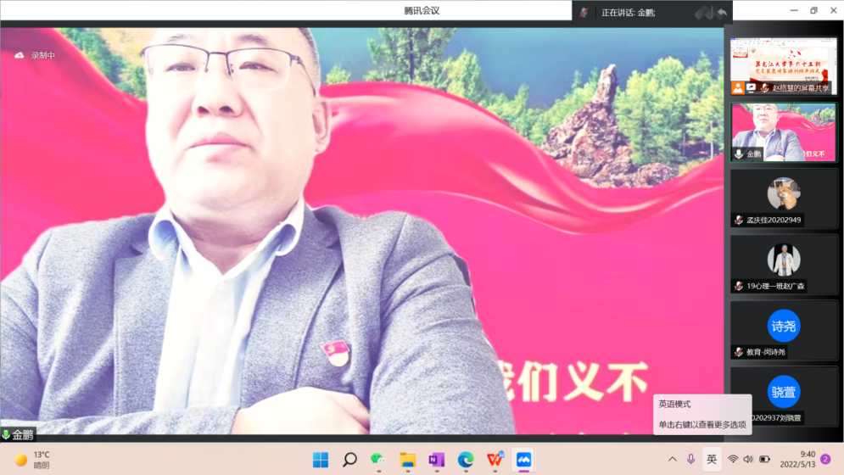Screen dimensions: 844x475
Task: Open OneNote from the taskbar
Action: click(x=436, y=460)
